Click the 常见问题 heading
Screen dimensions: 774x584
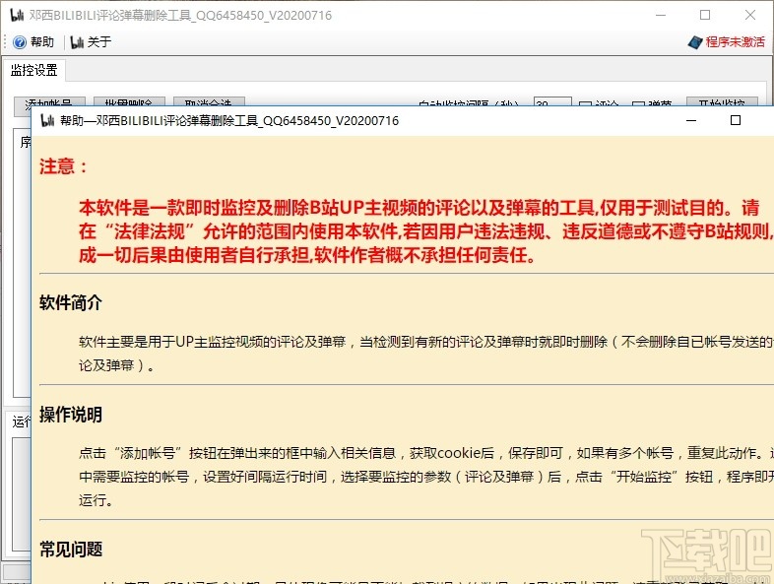click(x=71, y=549)
